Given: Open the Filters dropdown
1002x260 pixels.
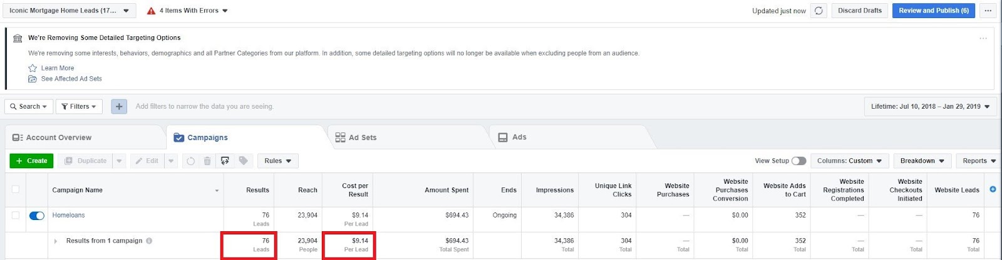Looking at the screenshot, I should click(x=79, y=106).
